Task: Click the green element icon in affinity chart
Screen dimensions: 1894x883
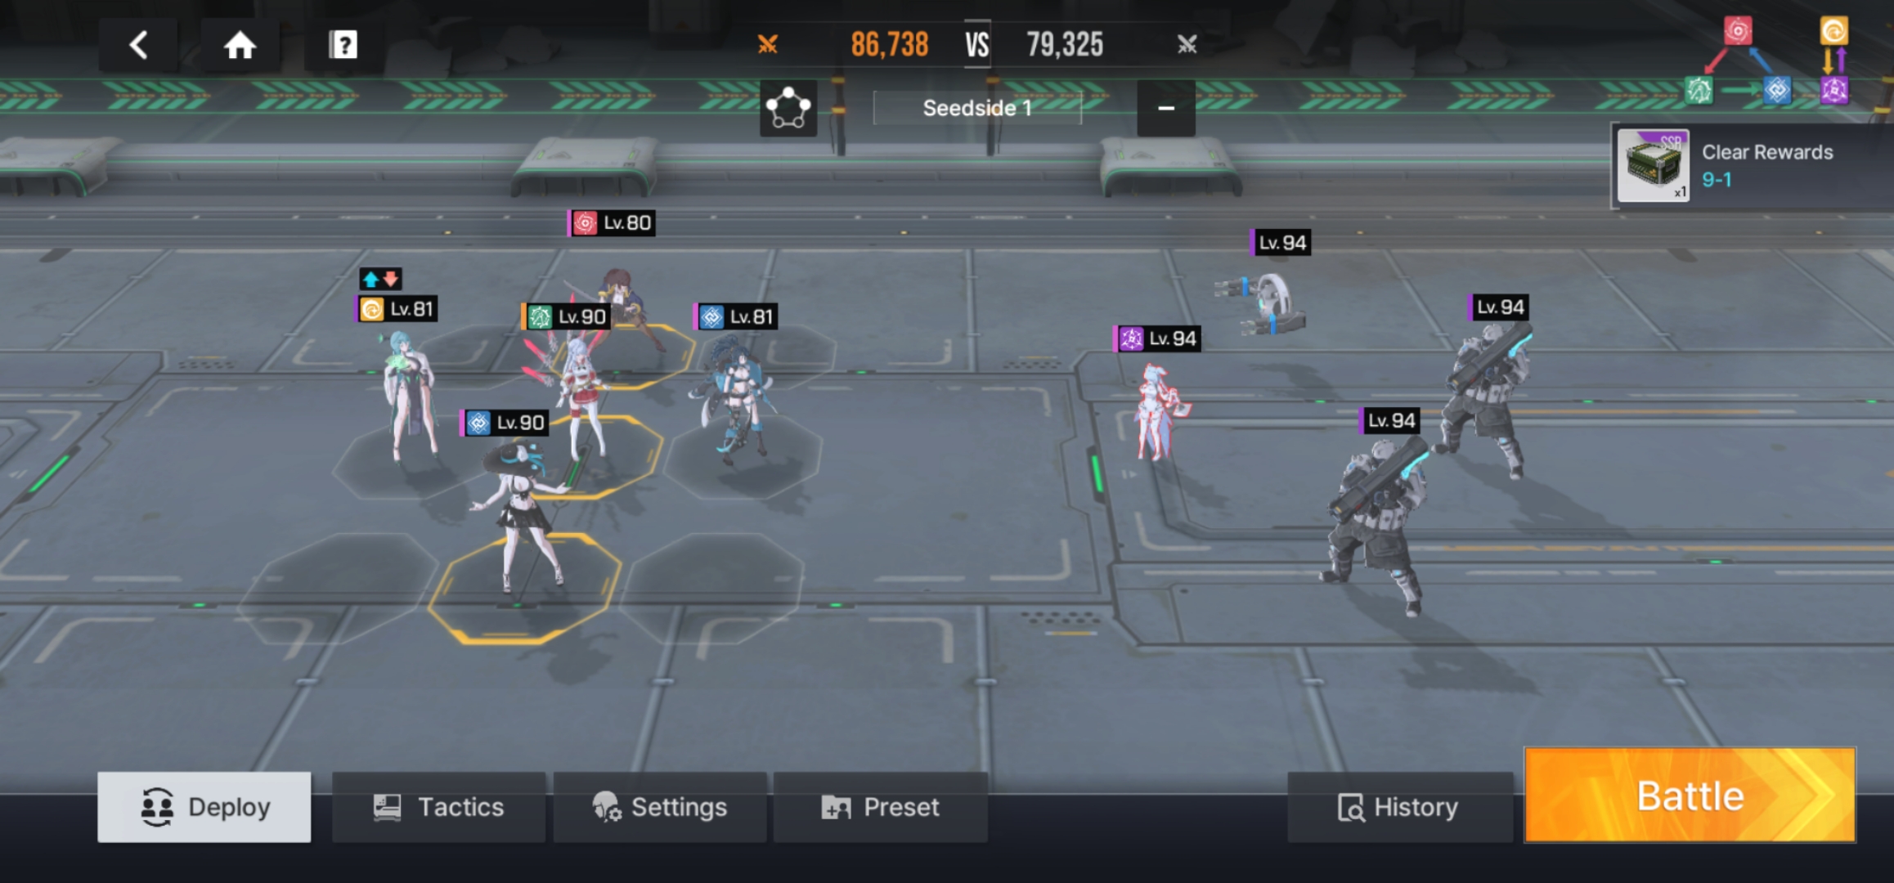Action: tap(1699, 90)
